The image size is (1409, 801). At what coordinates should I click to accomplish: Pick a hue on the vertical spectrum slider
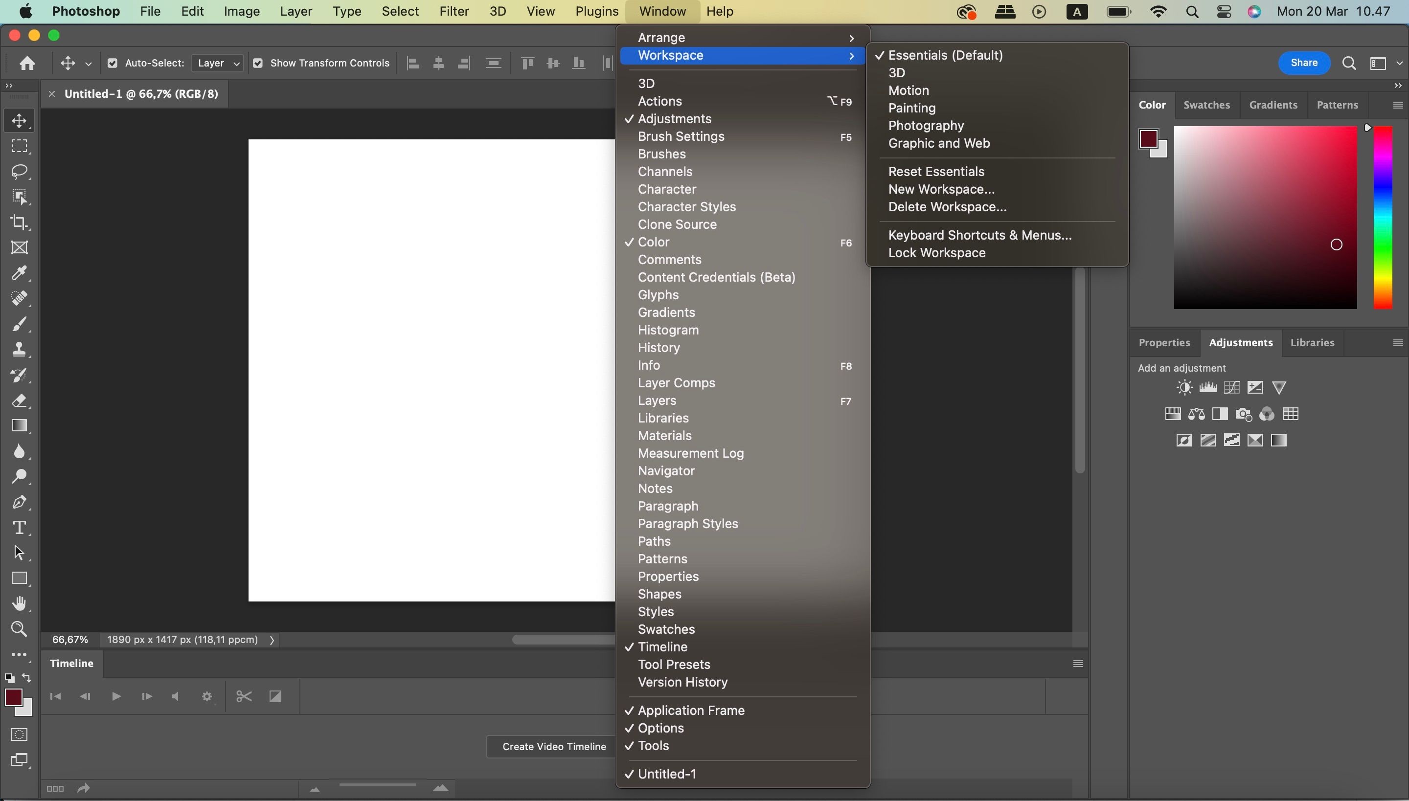pyautogui.click(x=1383, y=217)
